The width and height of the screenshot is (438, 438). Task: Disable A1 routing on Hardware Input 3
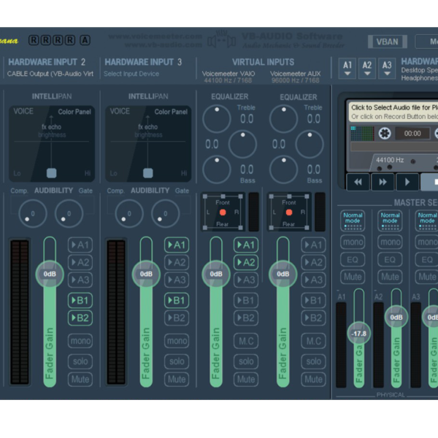click(177, 245)
